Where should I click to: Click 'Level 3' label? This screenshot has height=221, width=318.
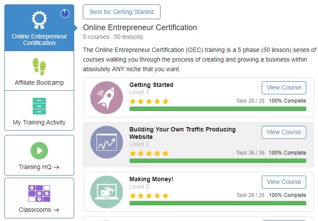139,186
